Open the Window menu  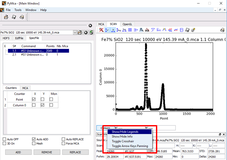click(x=31, y=10)
